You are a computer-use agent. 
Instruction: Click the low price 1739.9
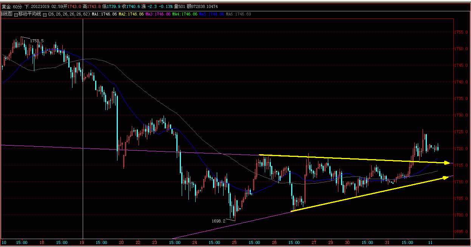coord(113,6)
